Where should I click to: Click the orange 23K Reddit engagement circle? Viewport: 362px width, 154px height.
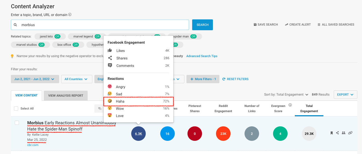coord(223,134)
